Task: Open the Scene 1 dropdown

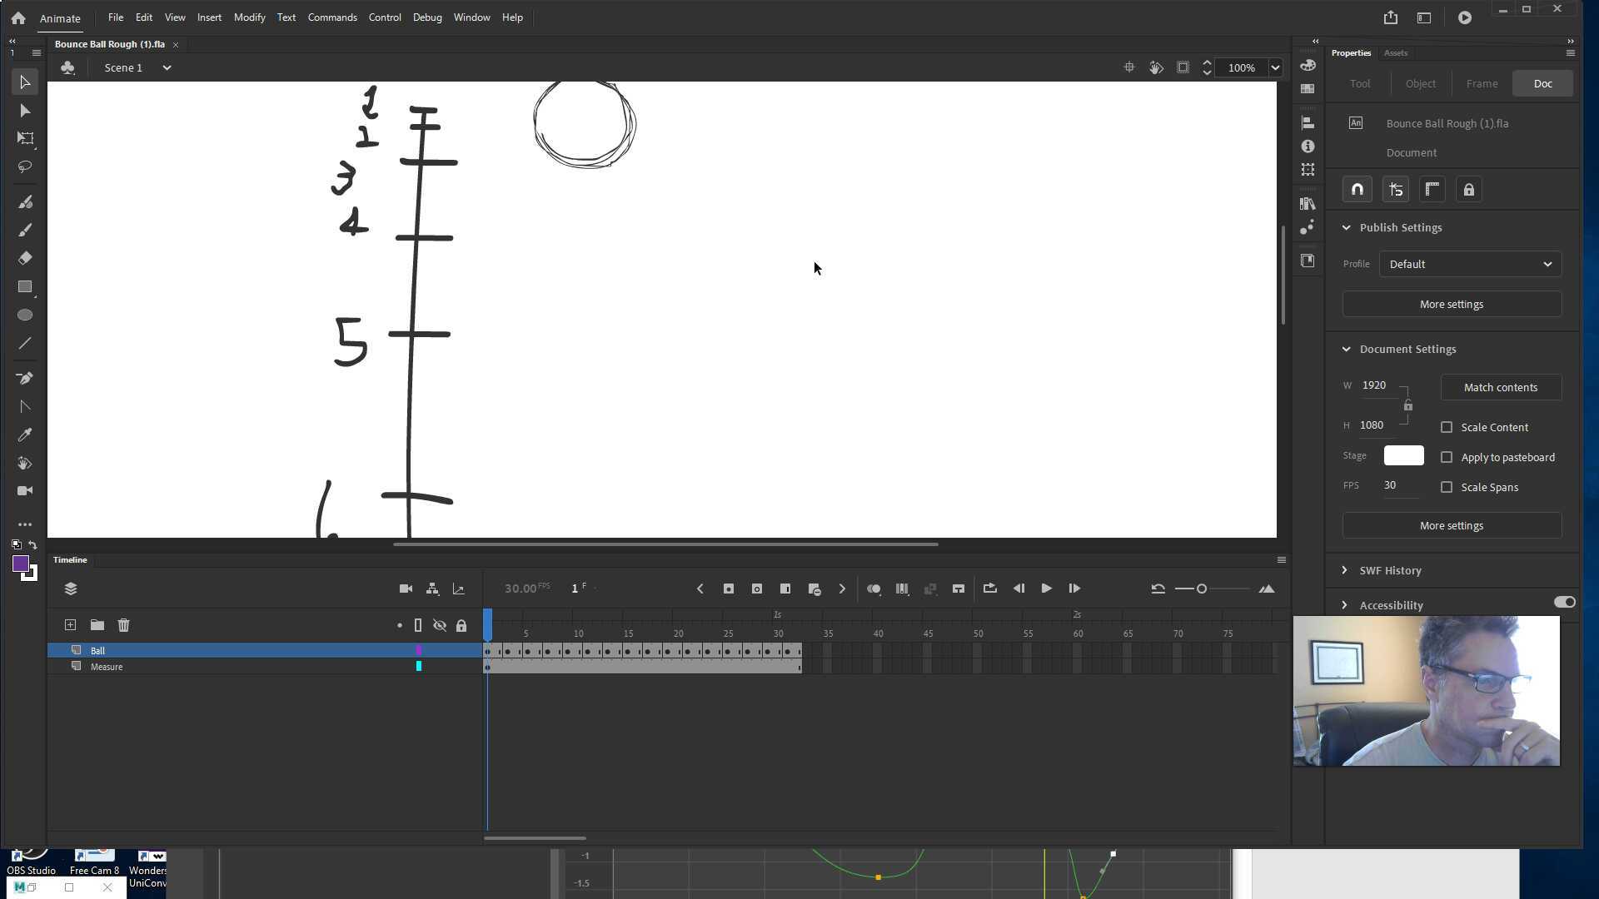Action: 166,67
